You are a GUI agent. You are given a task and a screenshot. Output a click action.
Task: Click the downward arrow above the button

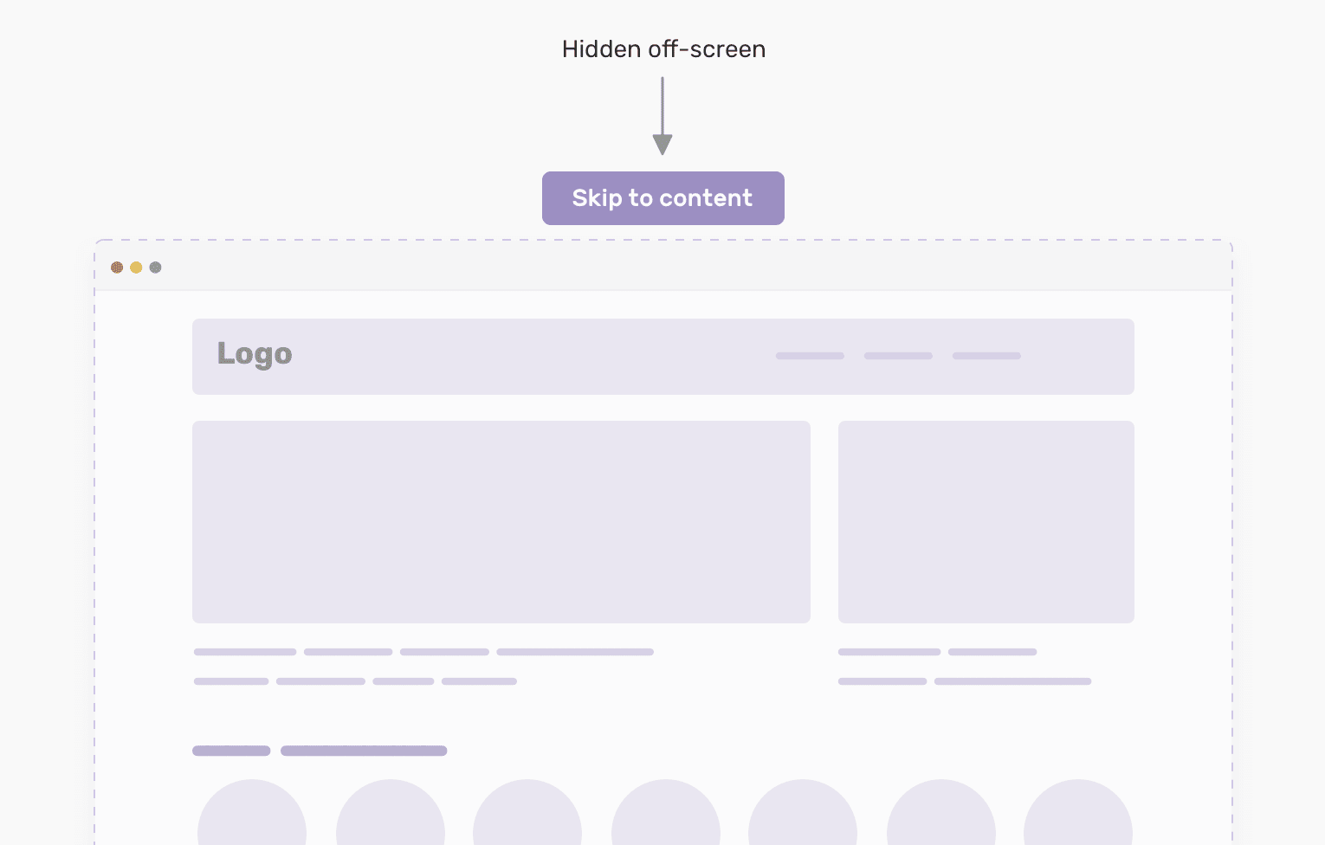pyautogui.click(x=662, y=116)
